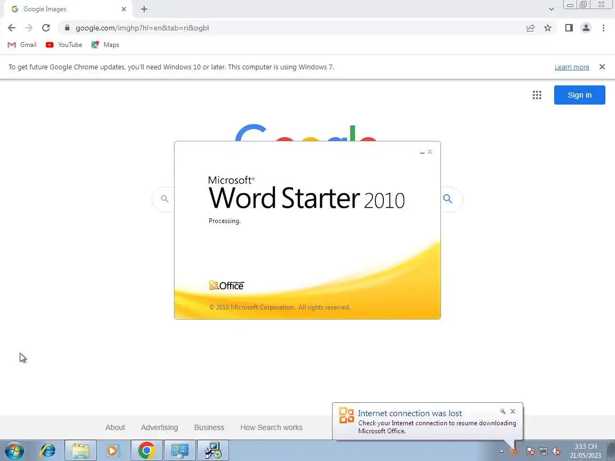Click the address bar URL field
The width and height of the screenshot is (615, 461).
(290, 28)
